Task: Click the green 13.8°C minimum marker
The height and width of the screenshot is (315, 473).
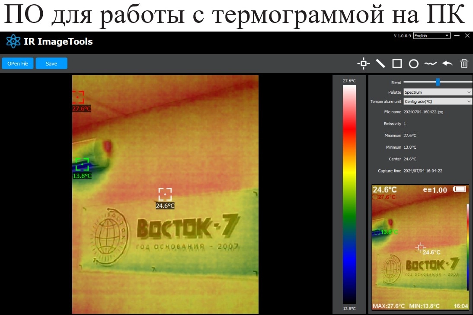Action: tap(82, 165)
